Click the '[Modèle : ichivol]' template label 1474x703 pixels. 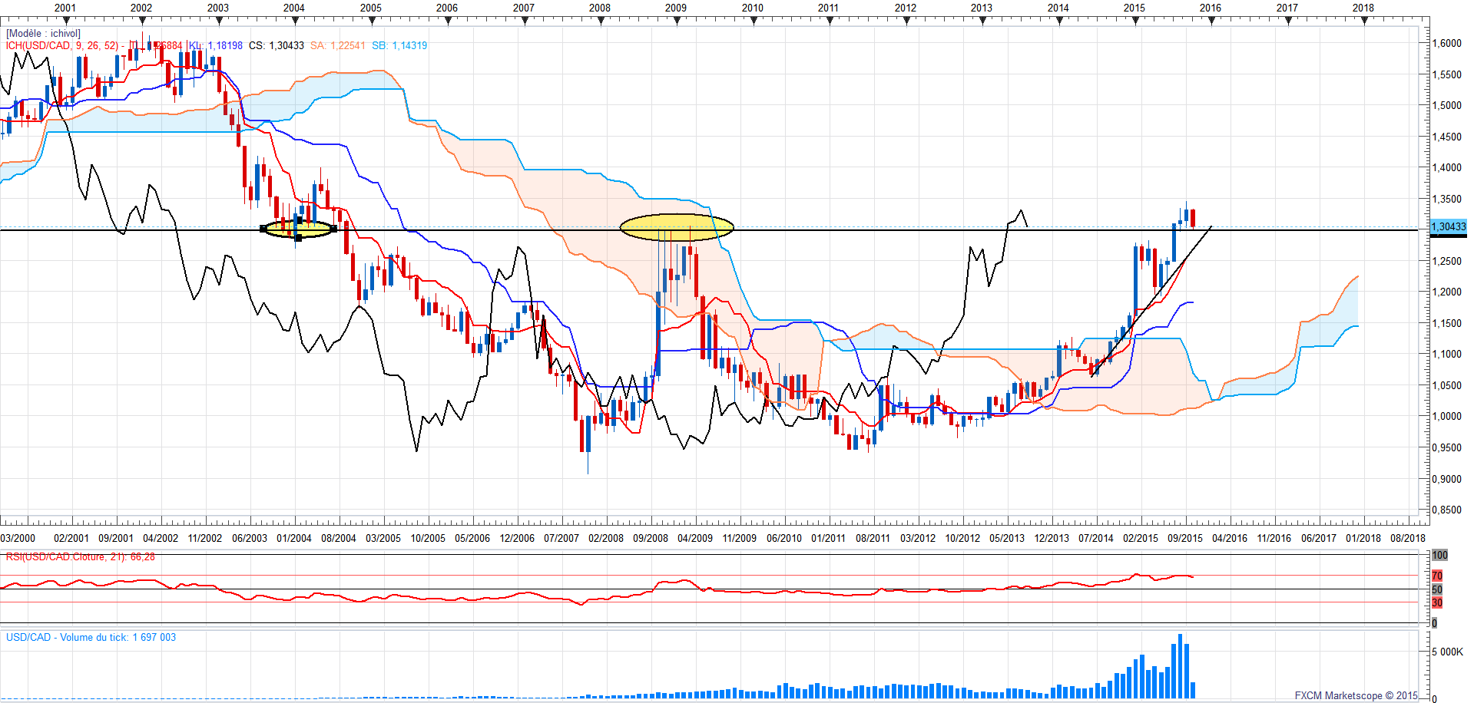(43, 34)
